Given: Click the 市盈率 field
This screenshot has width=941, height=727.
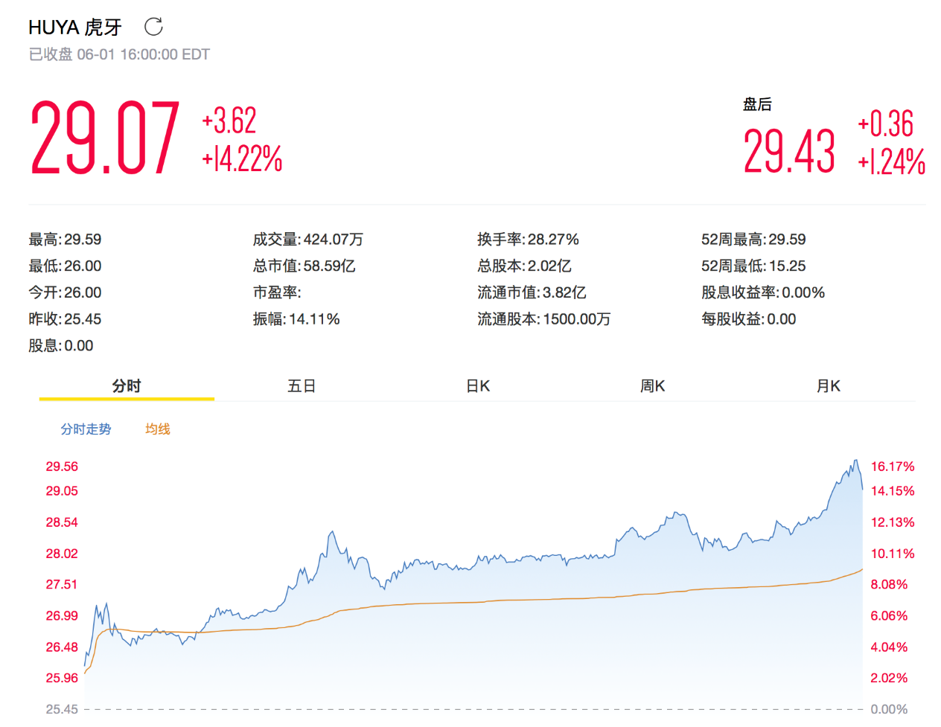Looking at the screenshot, I should pyautogui.click(x=277, y=292).
